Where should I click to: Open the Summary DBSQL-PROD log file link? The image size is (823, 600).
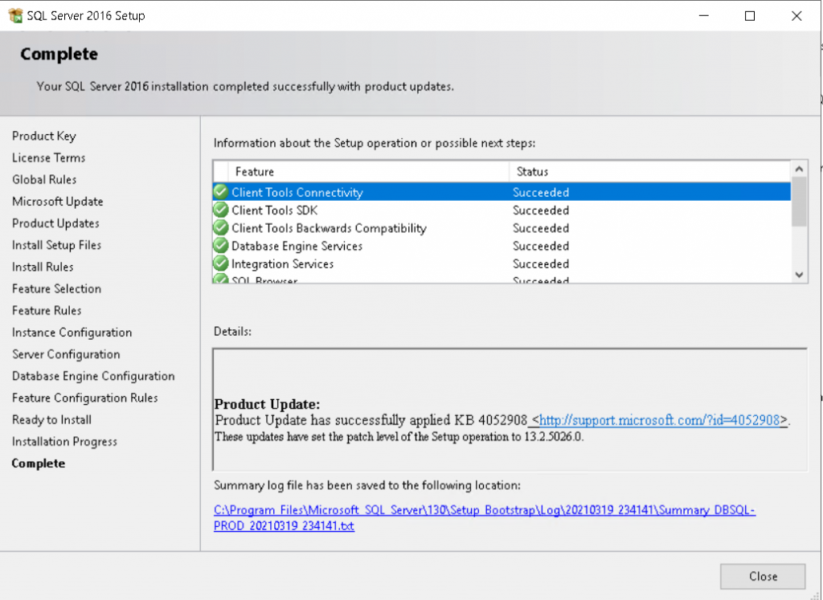[x=485, y=517]
